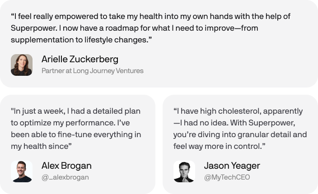Open the Arielle Zuckerberg name link
318x194 pixels.
pos(80,60)
